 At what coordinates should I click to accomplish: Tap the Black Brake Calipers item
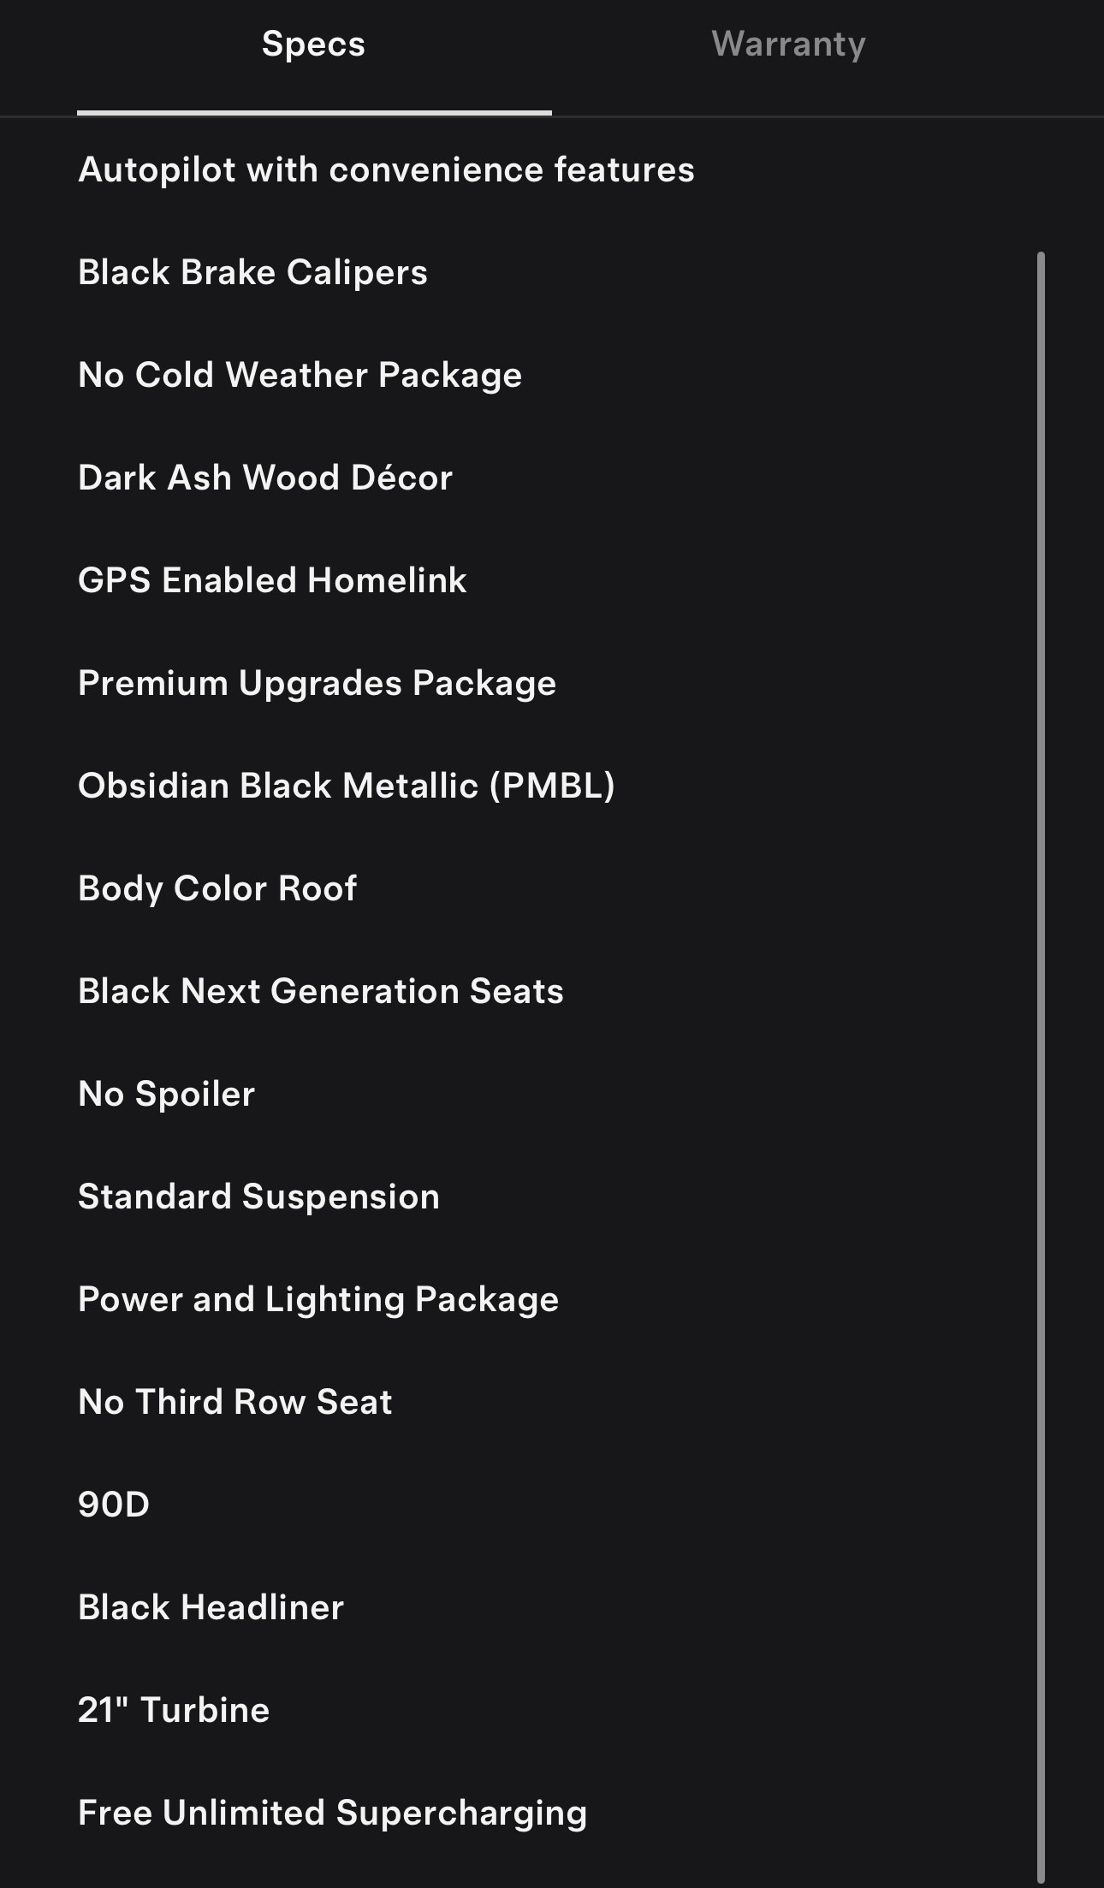pyautogui.click(x=252, y=272)
